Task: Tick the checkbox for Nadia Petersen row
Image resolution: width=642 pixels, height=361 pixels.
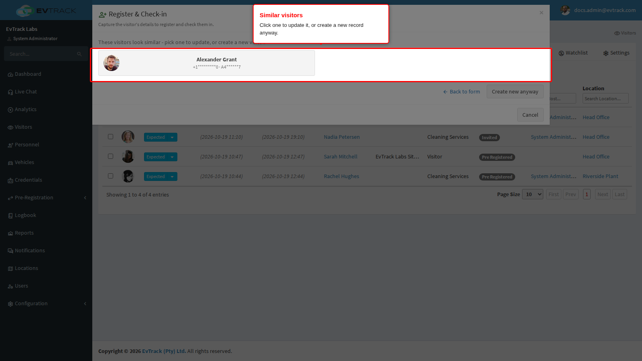Action: coord(110,136)
